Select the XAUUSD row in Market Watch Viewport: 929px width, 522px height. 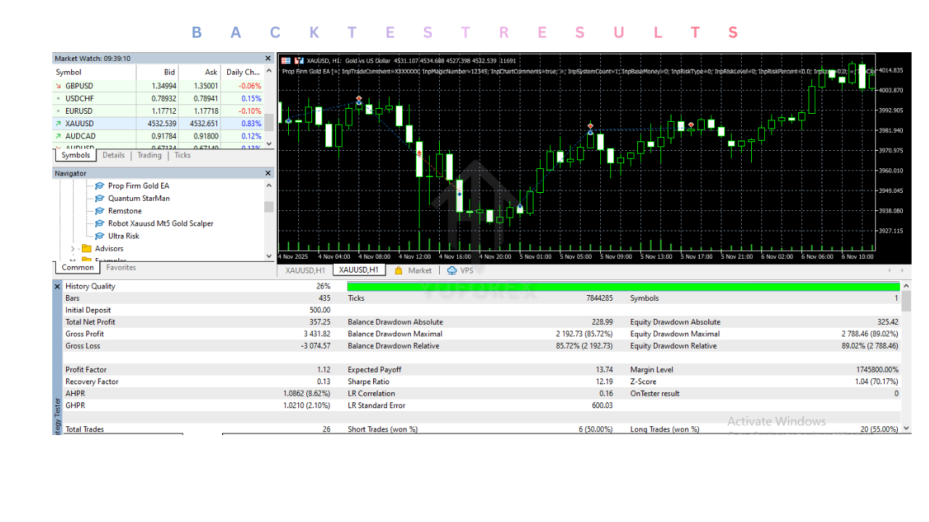(x=109, y=123)
